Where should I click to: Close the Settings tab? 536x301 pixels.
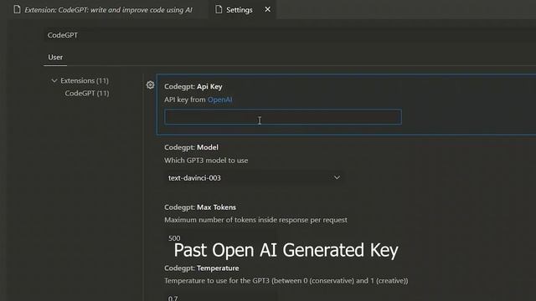268,9
